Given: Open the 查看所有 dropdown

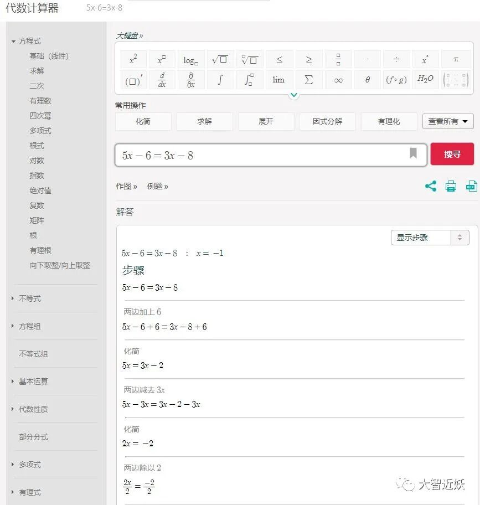Looking at the screenshot, I should pyautogui.click(x=448, y=121).
